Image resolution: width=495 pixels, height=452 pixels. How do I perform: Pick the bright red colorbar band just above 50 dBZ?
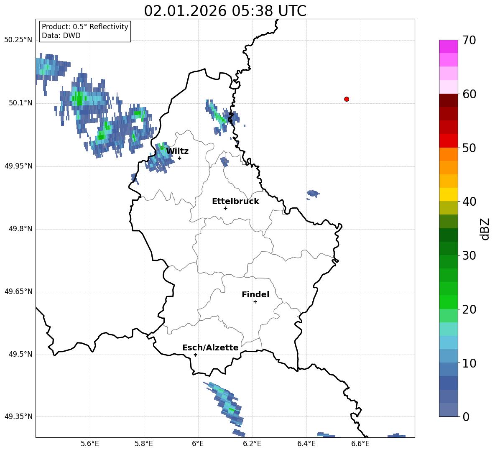[448, 141]
